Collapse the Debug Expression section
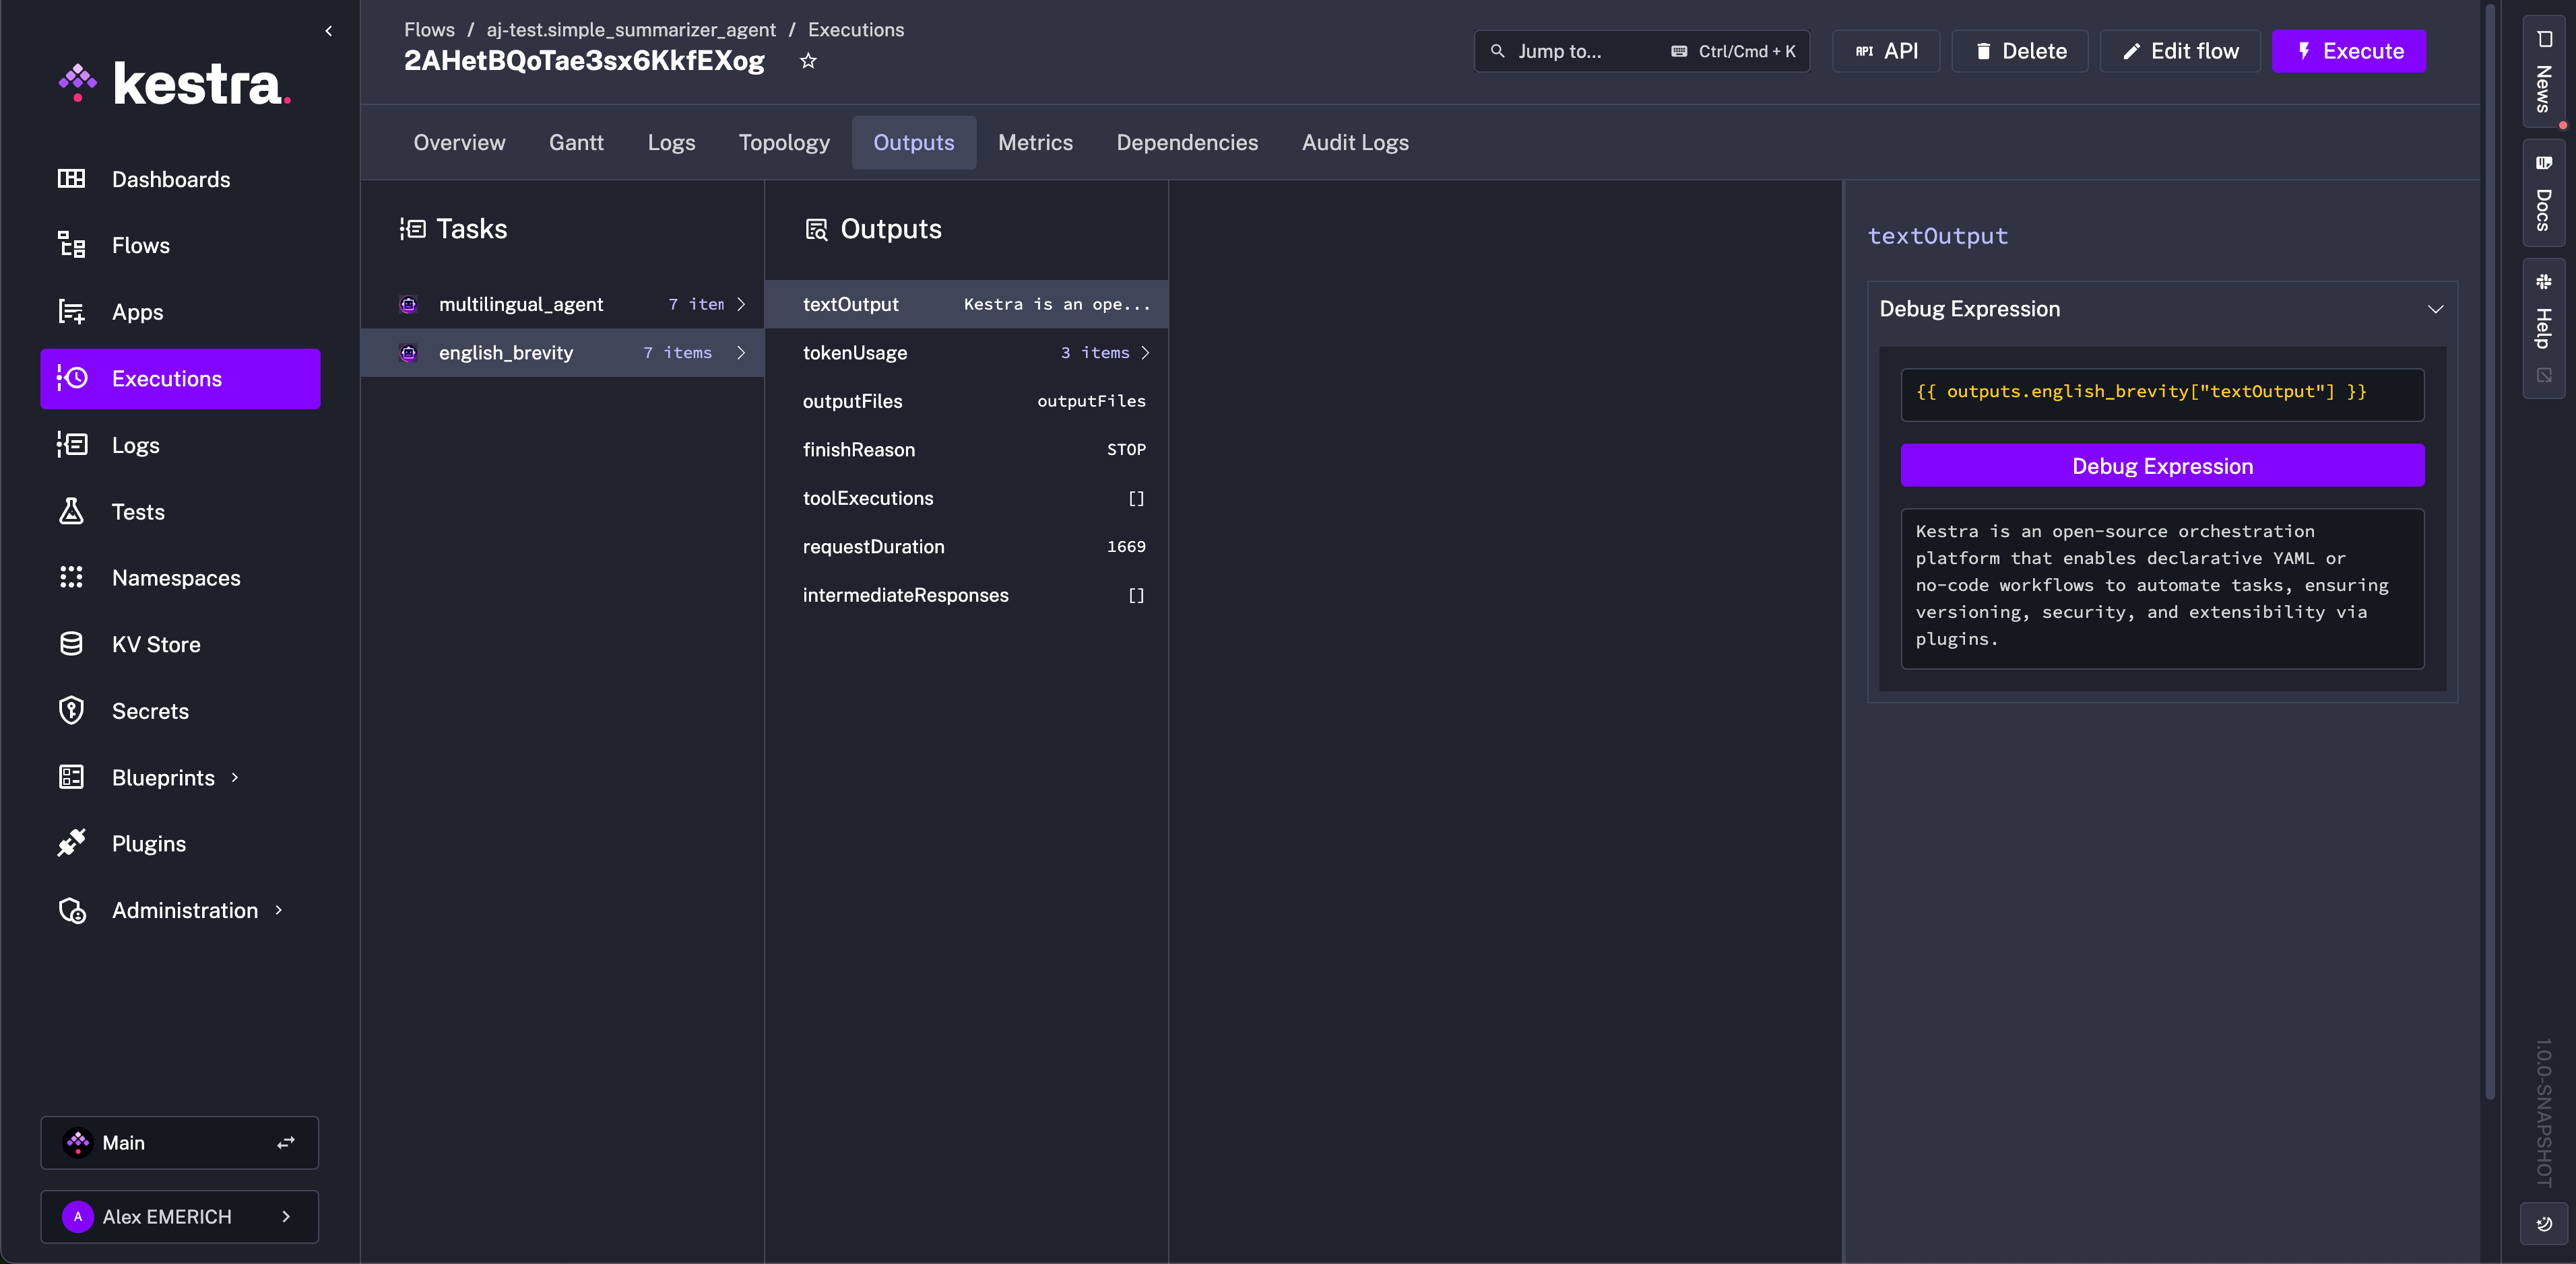Viewport: 2576px width, 1264px height. tap(2435, 309)
